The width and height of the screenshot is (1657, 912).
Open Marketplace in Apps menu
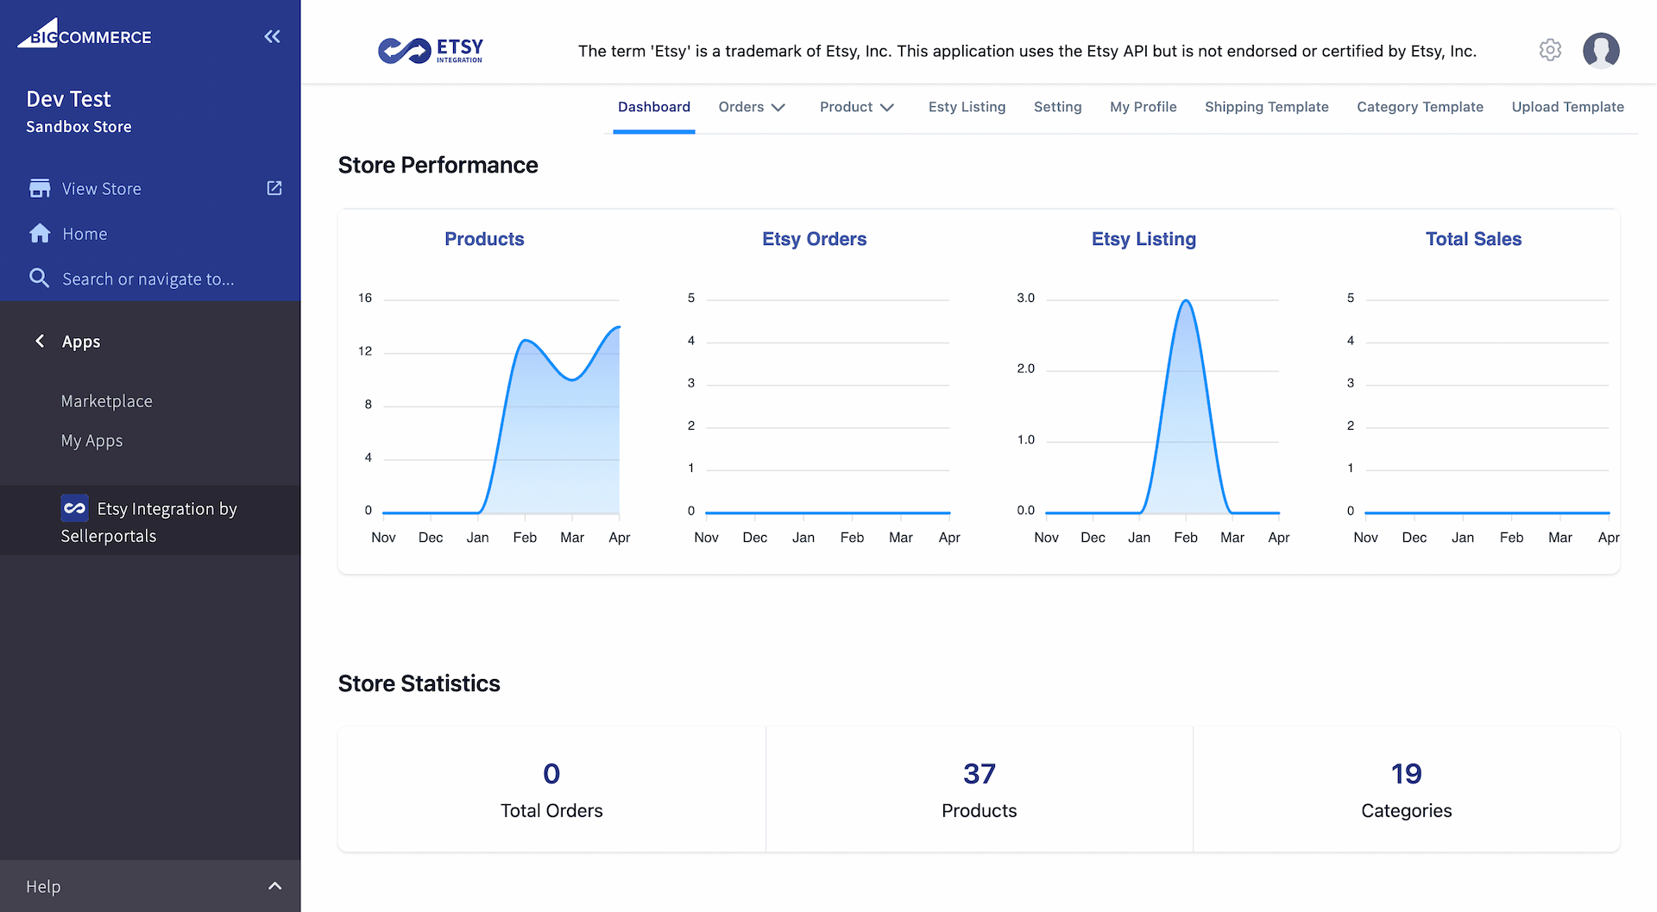coord(107,401)
